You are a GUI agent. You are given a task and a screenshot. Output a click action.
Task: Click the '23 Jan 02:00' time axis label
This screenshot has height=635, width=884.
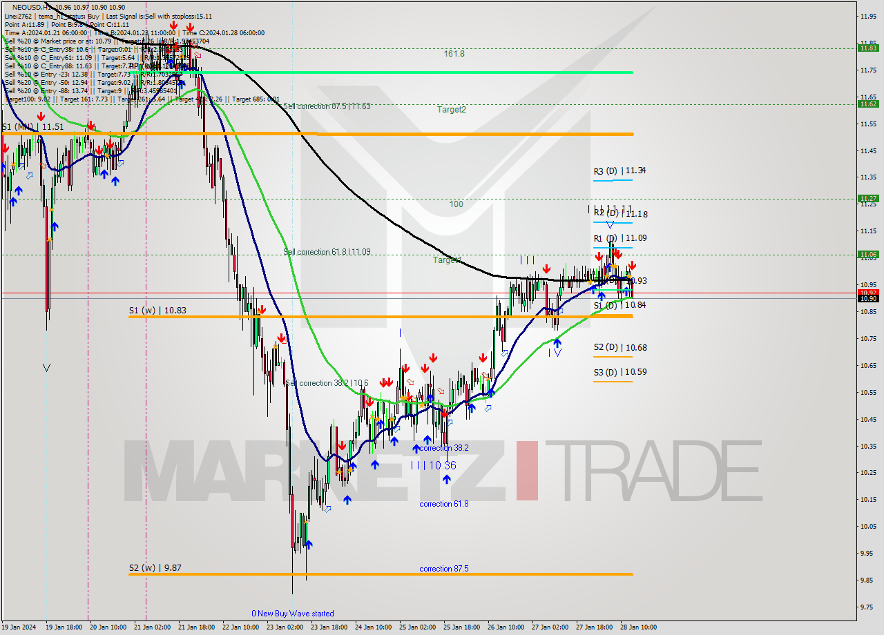(x=286, y=627)
